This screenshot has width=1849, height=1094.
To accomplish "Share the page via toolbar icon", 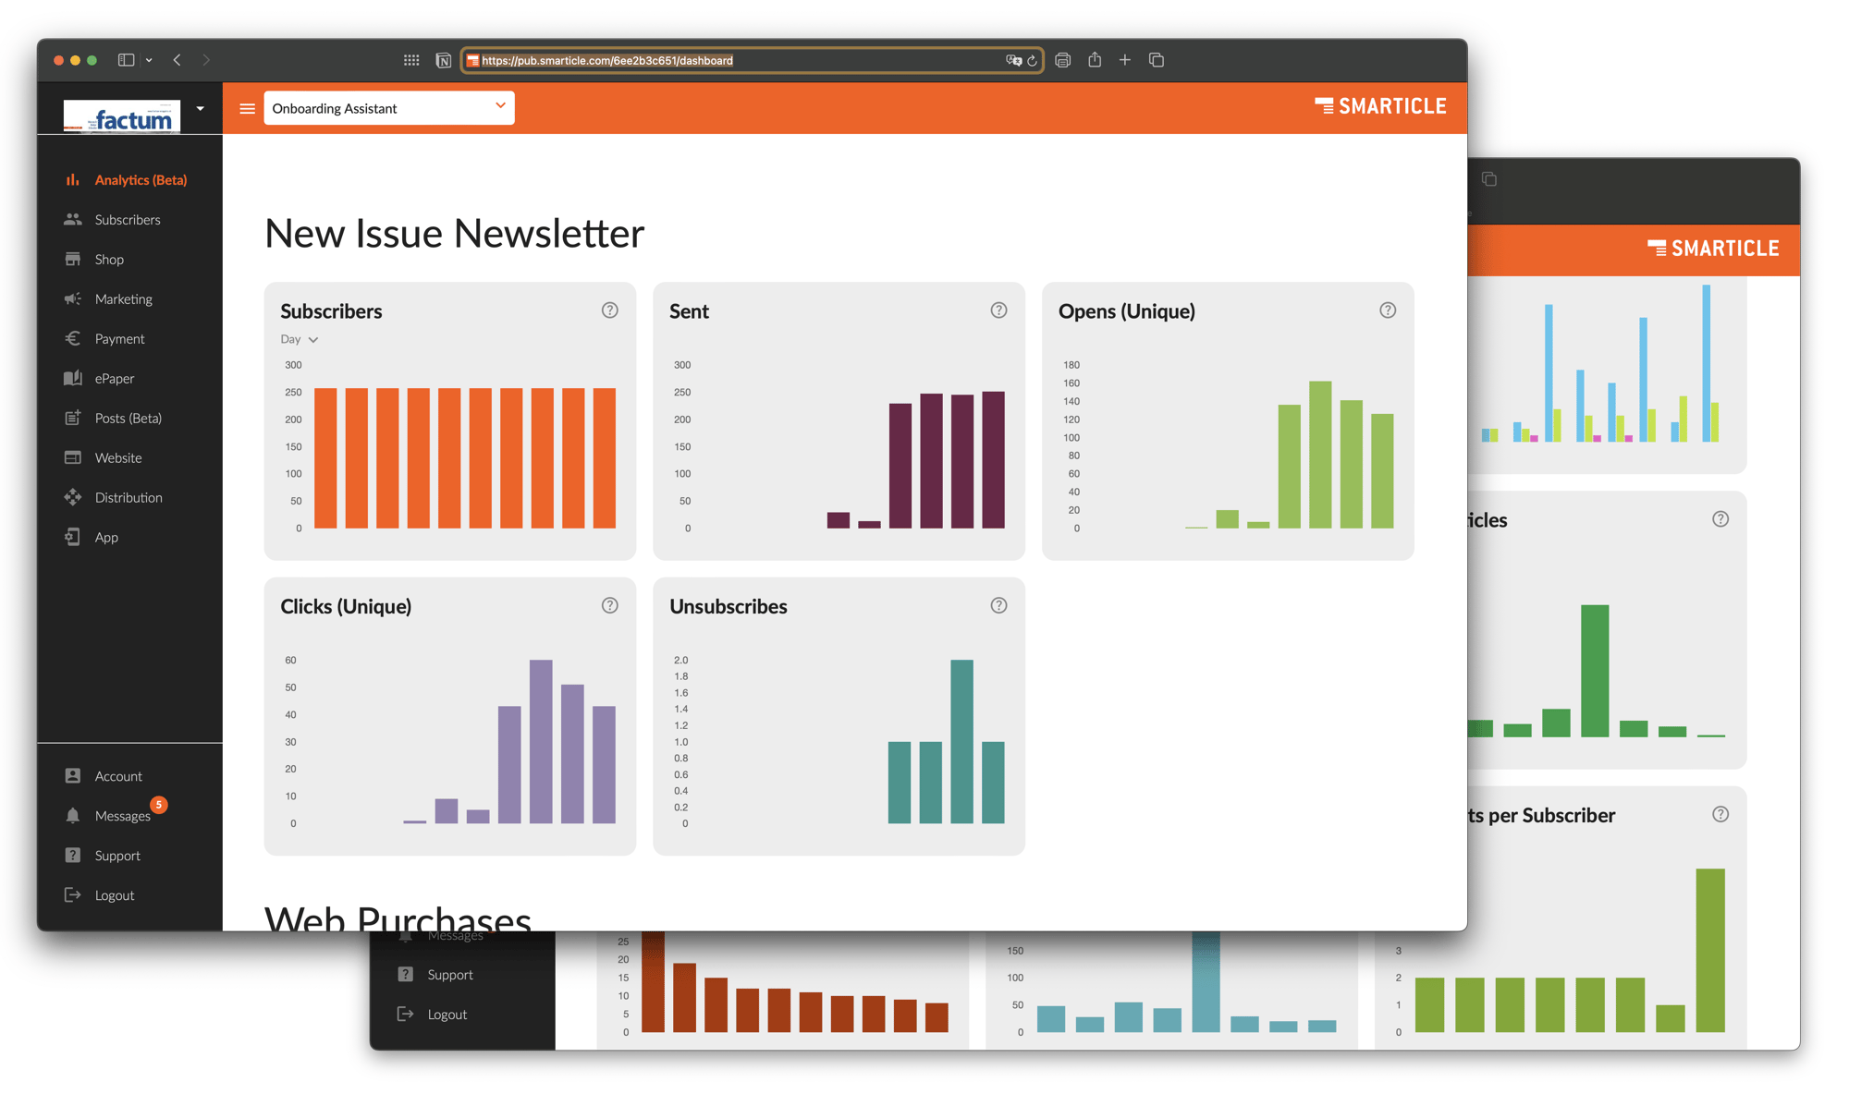I will 1095,59.
